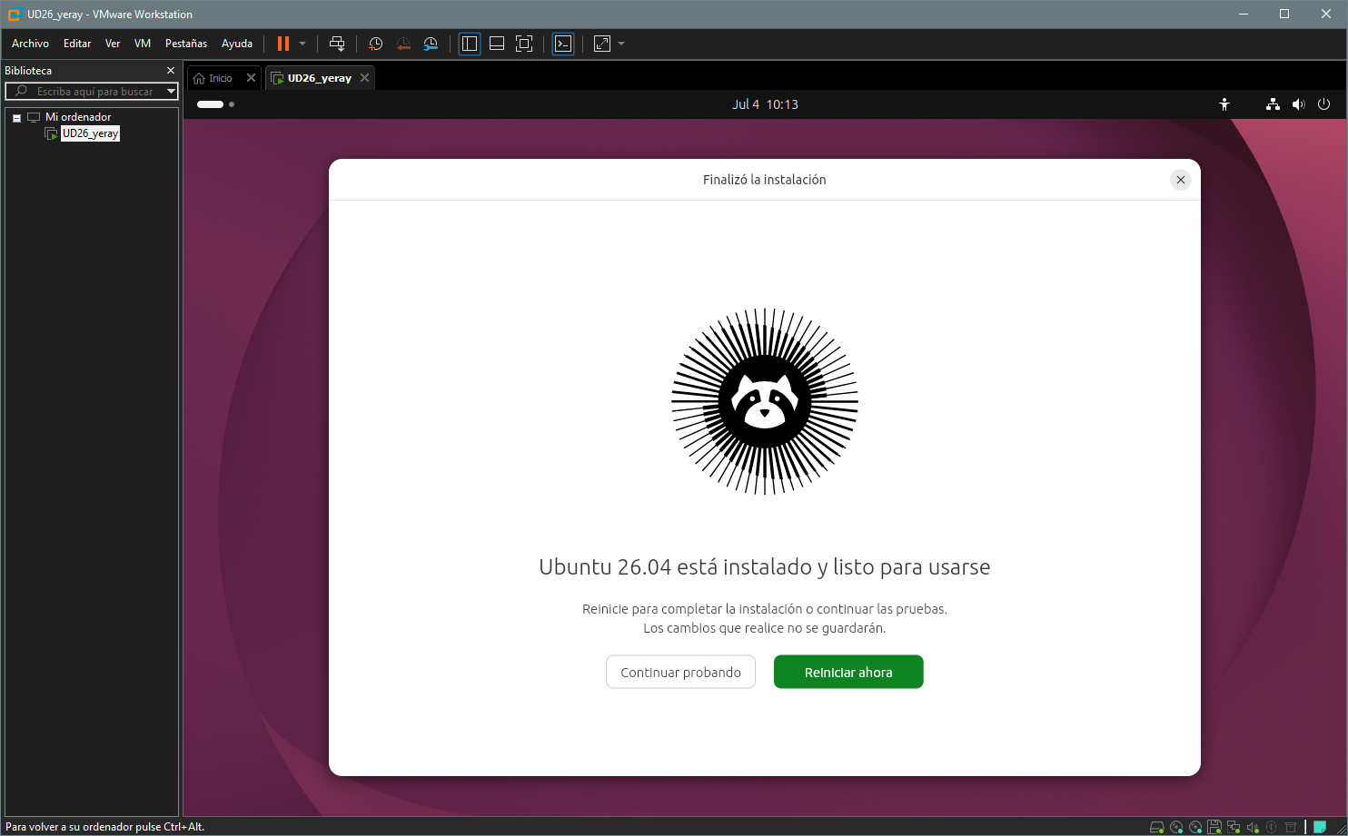The height and width of the screenshot is (836, 1348).
Task: Open the snapshot manager
Action: click(x=431, y=44)
